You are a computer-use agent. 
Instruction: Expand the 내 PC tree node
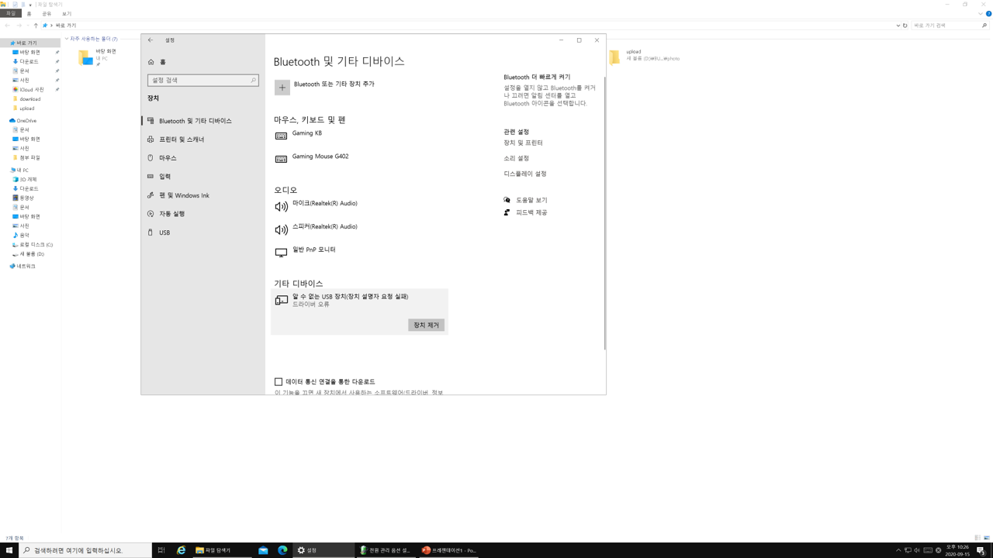7,170
